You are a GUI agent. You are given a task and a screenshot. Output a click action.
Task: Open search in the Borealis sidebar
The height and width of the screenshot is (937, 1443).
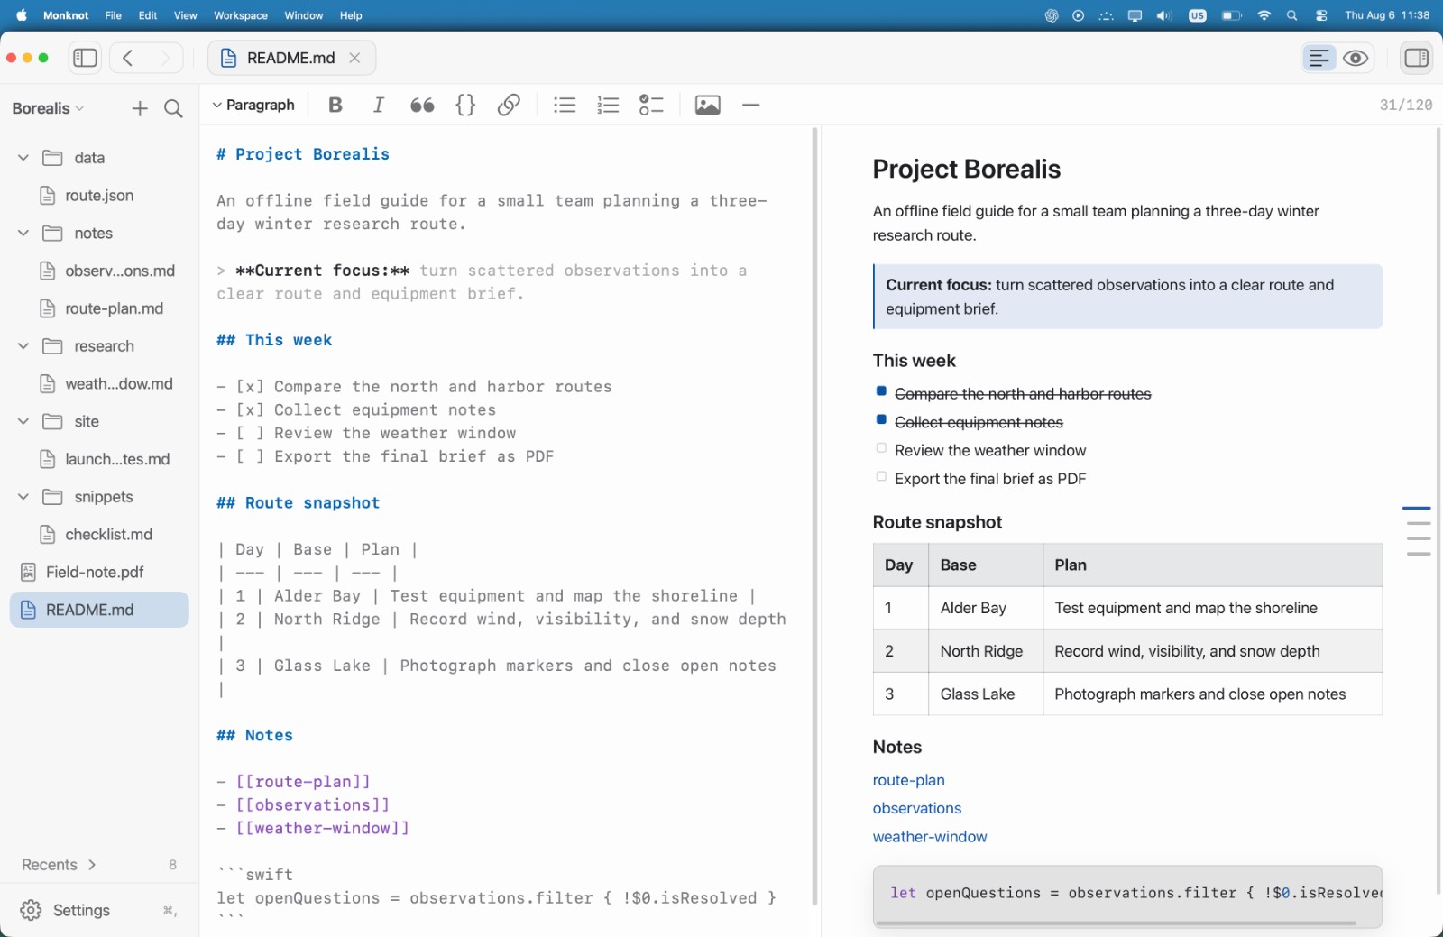coord(173,108)
